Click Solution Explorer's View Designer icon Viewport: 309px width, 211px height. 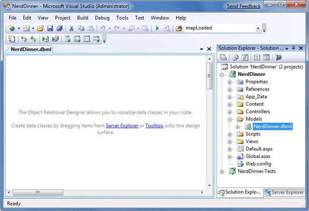click(266, 57)
